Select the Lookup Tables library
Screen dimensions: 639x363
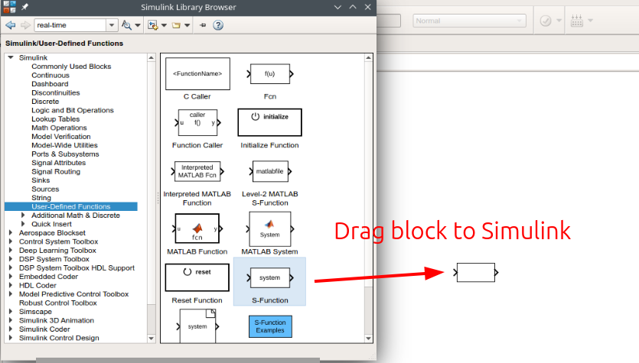(56, 118)
